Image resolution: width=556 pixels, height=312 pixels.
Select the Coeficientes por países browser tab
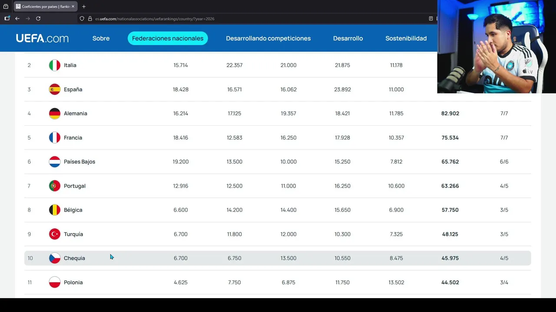45,6
